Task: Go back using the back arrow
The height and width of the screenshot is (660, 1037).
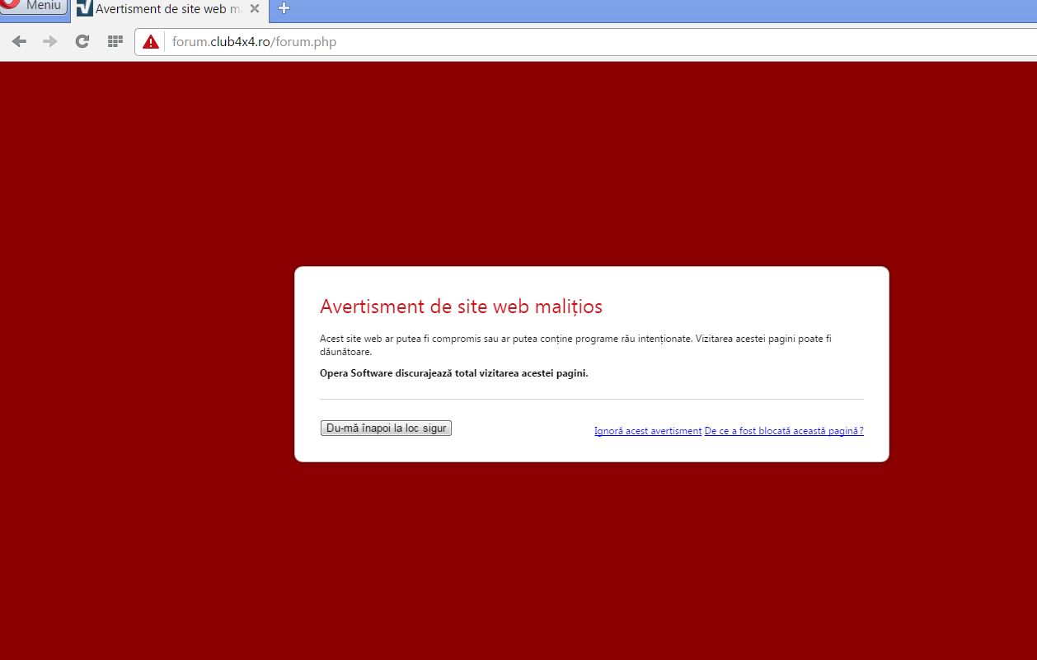Action: (19, 41)
